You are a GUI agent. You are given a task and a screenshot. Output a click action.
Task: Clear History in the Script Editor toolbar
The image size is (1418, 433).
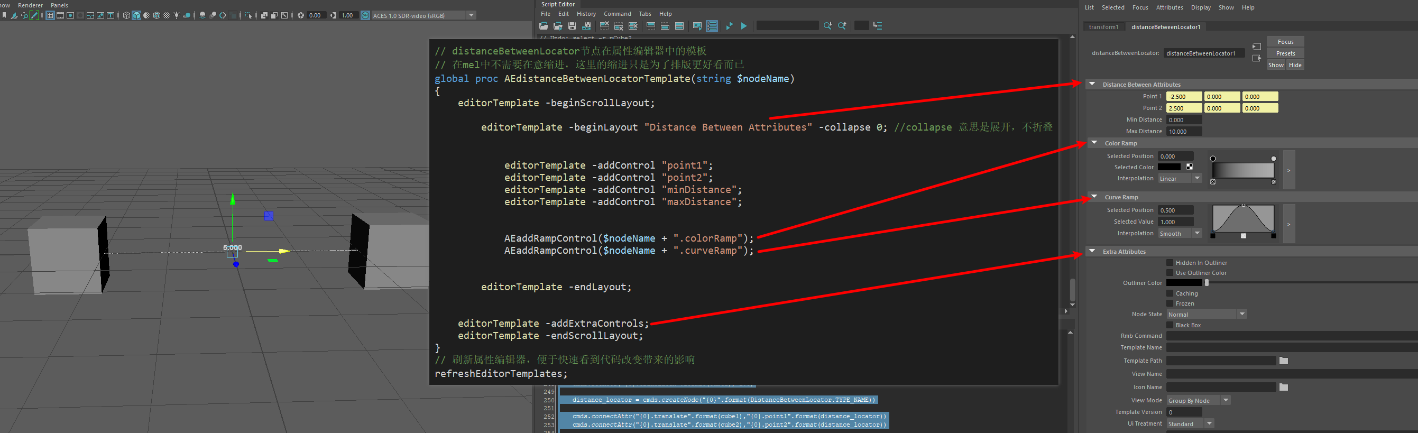[604, 26]
